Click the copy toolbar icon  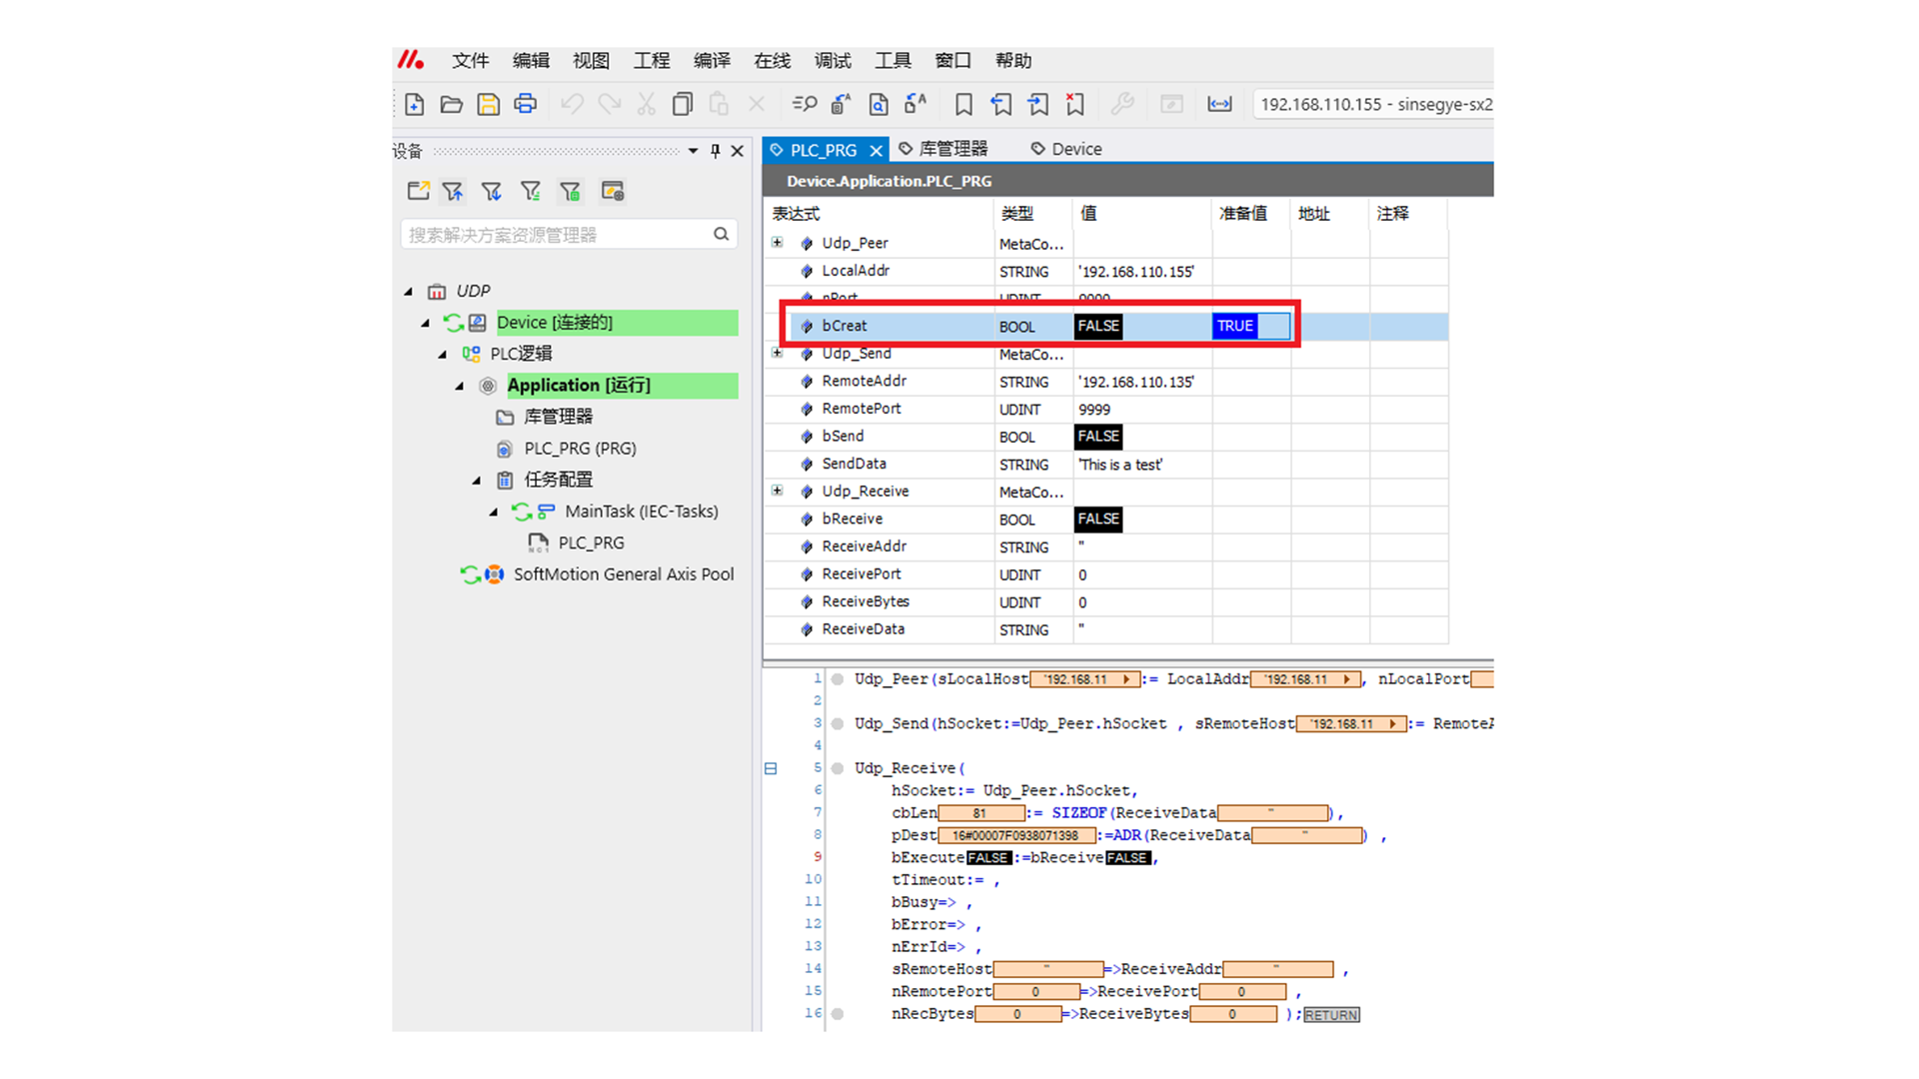pyautogui.click(x=682, y=104)
